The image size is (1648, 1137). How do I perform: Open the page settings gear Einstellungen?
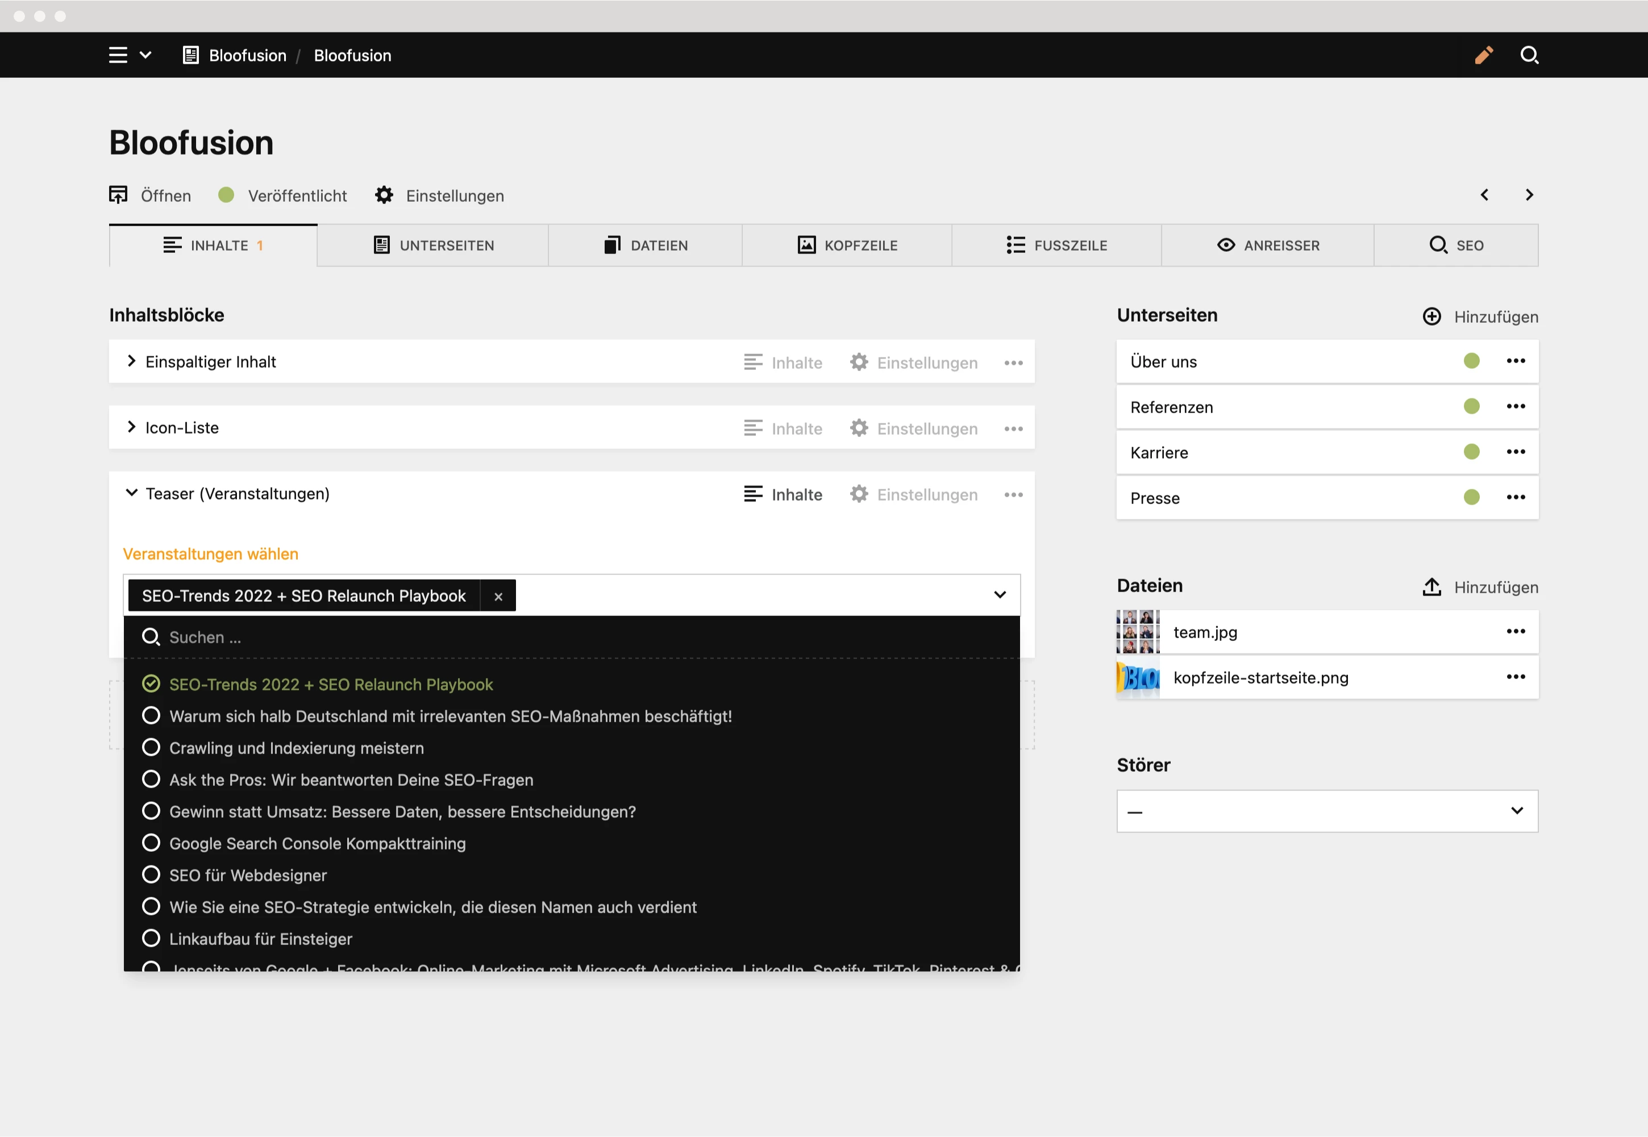point(440,195)
